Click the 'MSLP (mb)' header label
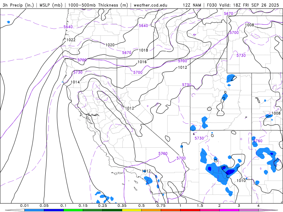Image resolution: width=283 pixels, height=212 pixels. 51,5
